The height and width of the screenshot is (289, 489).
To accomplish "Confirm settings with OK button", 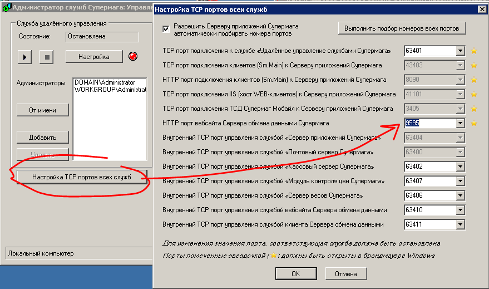I will point(296,274).
